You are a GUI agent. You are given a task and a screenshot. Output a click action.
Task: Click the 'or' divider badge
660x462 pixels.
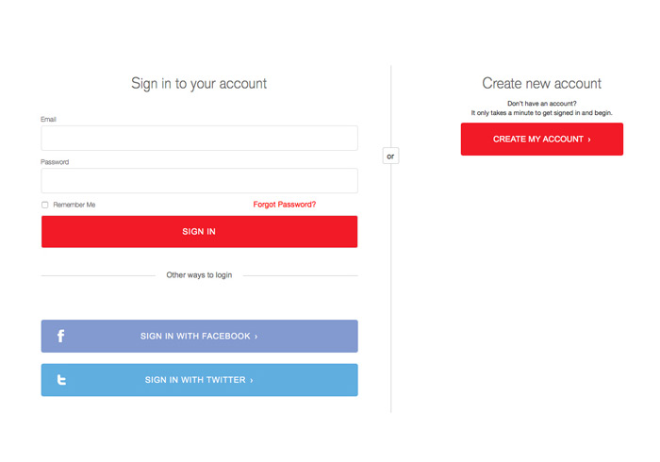pos(390,157)
